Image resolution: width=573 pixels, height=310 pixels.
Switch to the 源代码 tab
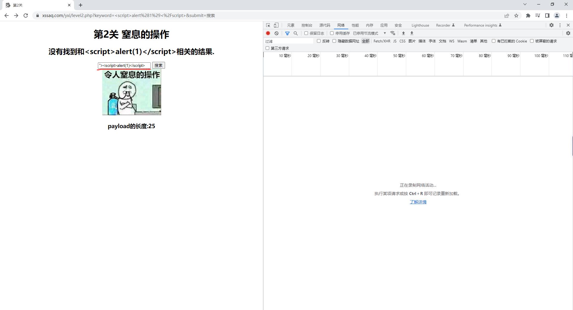[325, 25]
